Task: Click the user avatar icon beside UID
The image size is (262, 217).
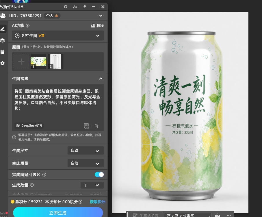Action: pos(3,16)
